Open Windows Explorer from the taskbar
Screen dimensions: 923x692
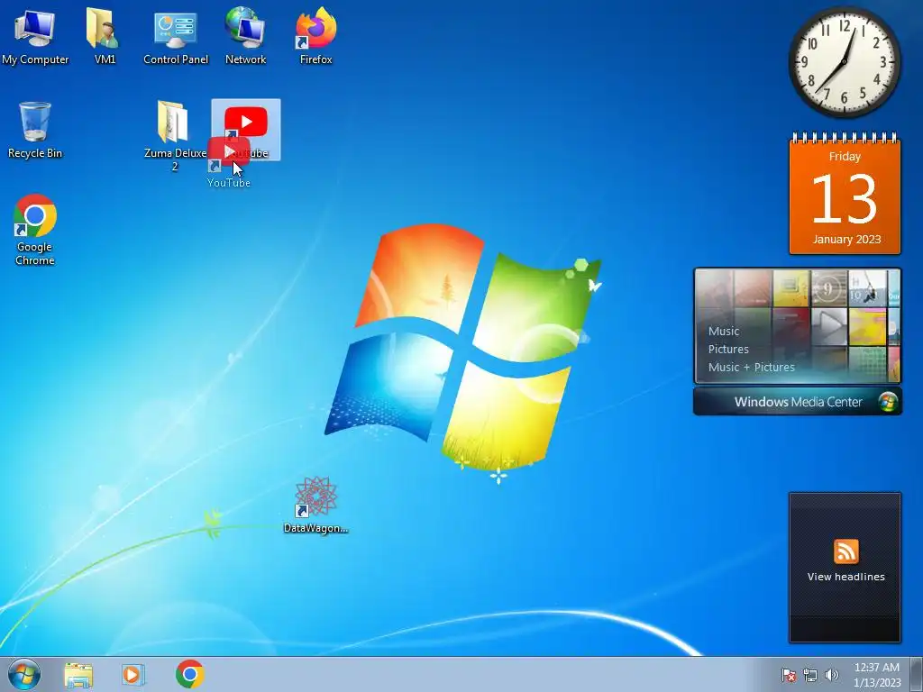78,675
